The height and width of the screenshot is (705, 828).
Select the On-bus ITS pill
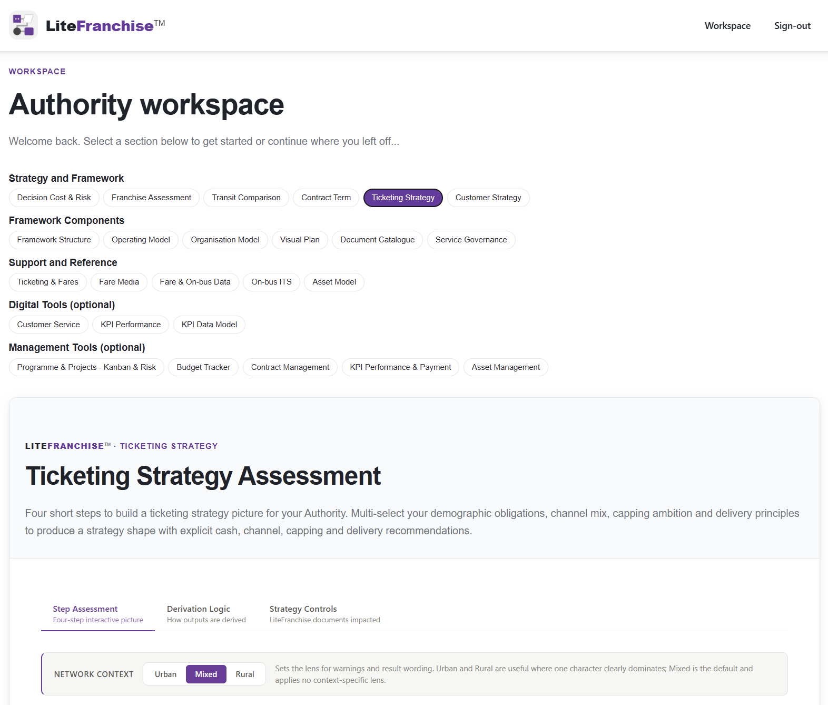[271, 282]
